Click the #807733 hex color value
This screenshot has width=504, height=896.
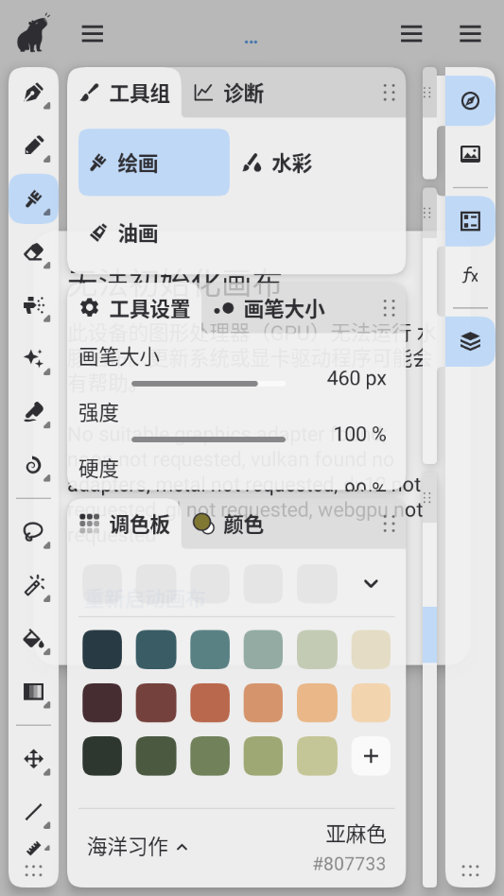click(349, 864)
